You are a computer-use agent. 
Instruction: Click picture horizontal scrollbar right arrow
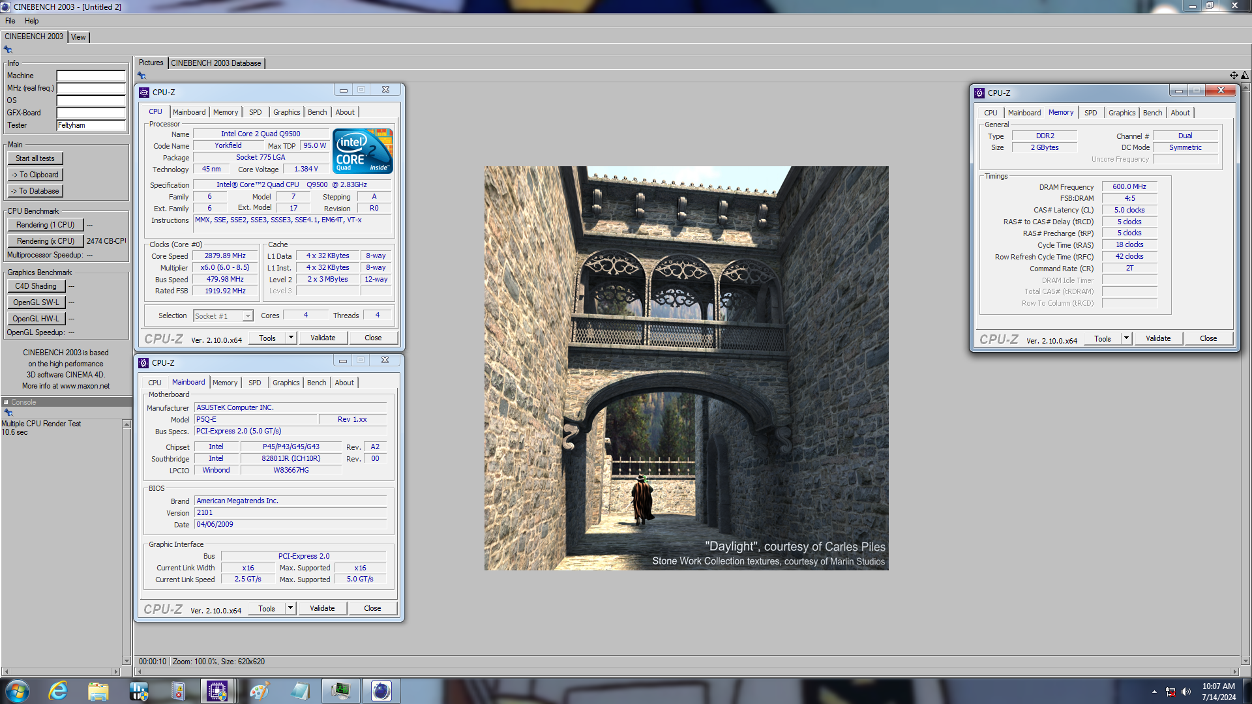[1234, 671]
